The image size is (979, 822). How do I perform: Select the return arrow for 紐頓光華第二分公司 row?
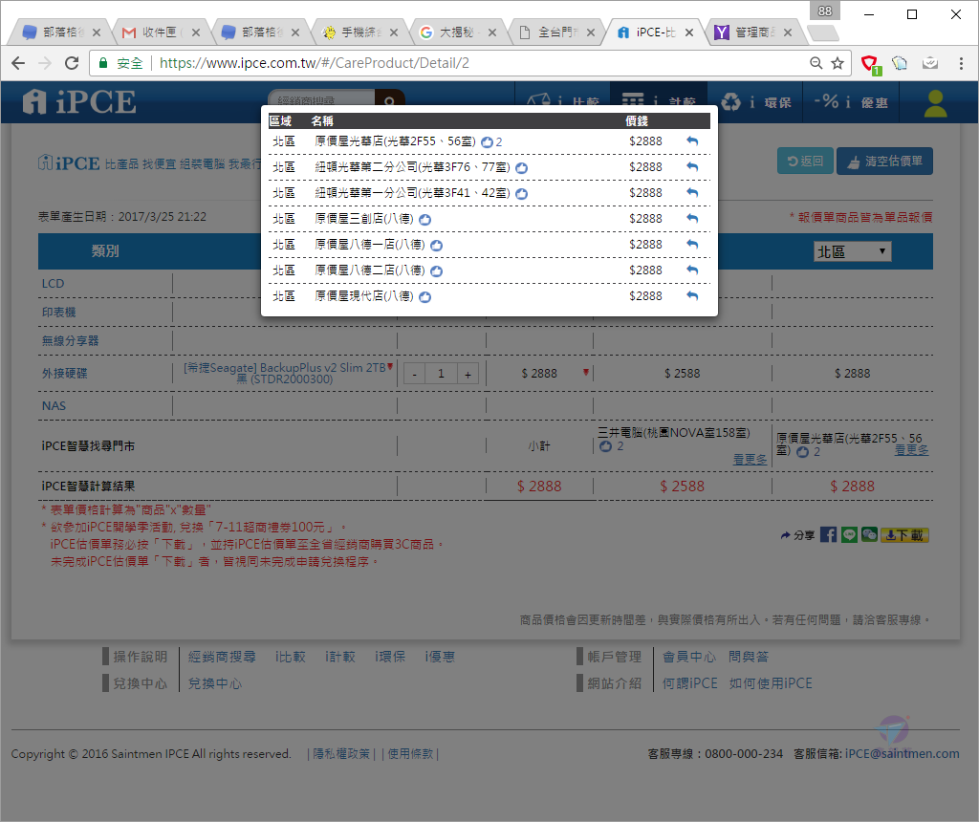pos(692,166)
